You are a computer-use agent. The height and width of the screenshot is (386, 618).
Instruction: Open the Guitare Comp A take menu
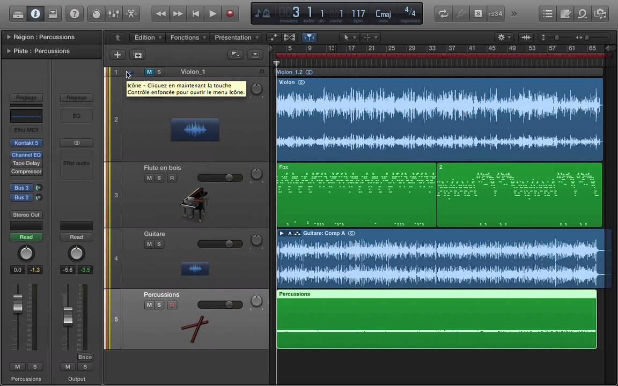coord(290,233)
